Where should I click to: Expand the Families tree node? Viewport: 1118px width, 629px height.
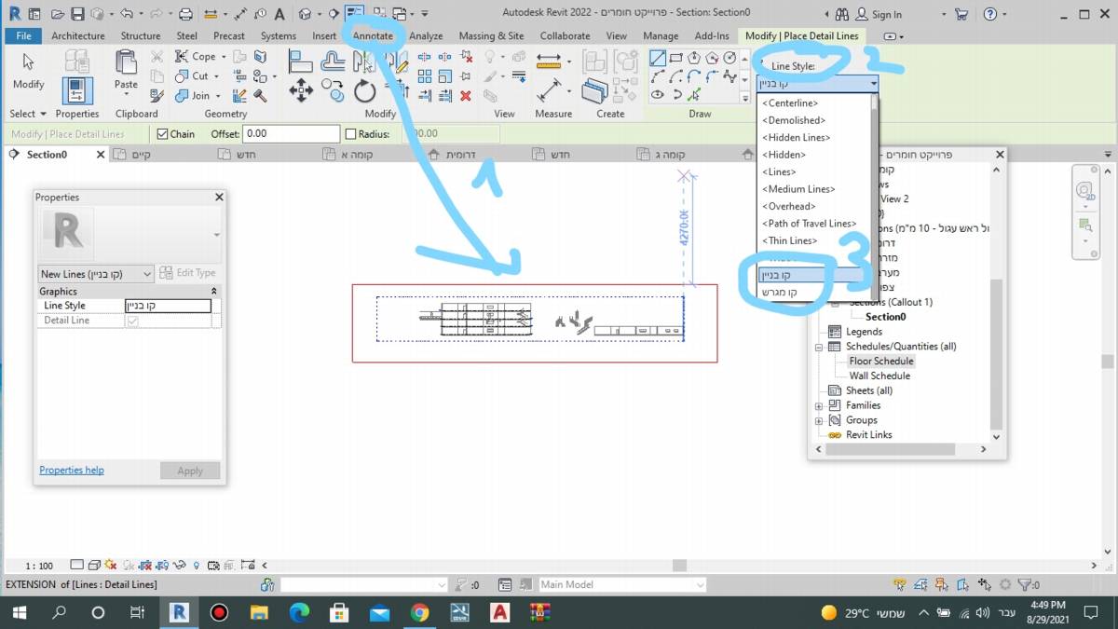click(819, 405)
